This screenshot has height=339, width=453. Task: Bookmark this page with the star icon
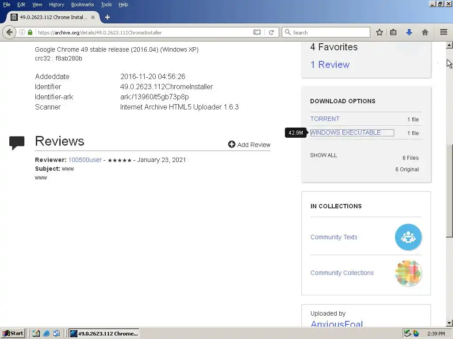click(x=379, y=32)
